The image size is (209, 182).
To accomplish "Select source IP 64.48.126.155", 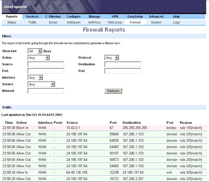I will tap(77, 172).
